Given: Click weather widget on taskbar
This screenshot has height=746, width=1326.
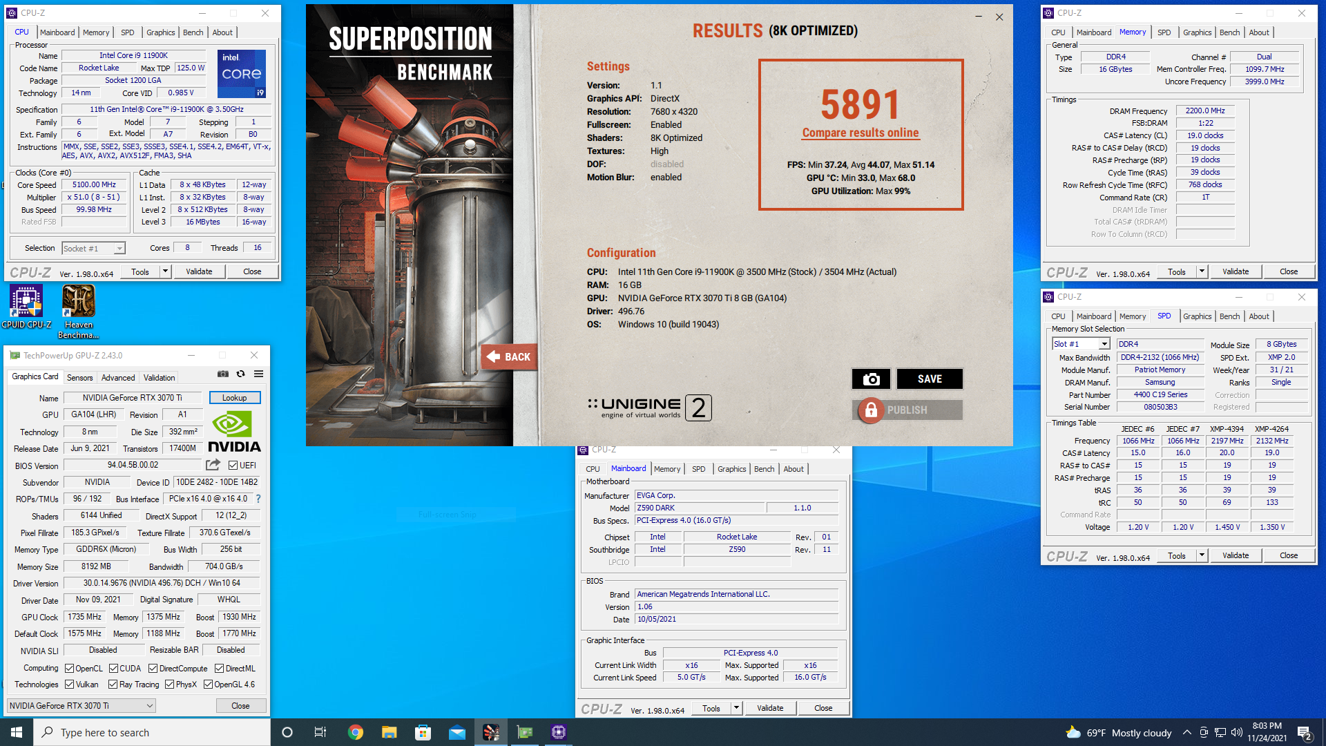Looking at the screenshot, I should click(x=1118, y=732).
